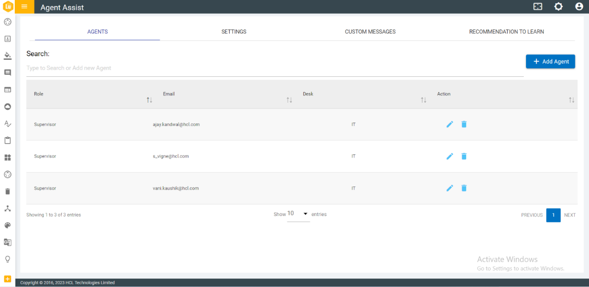
Task: Switch to the AGENTS tab
Action: coord(97,32)
